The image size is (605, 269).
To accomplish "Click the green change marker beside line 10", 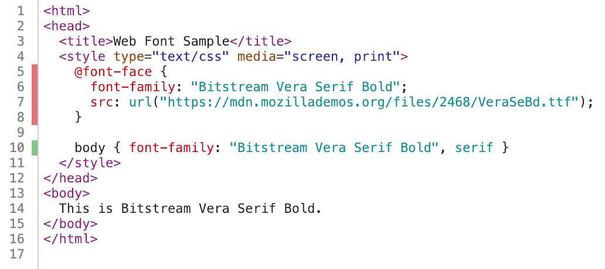I will (35, 147).
